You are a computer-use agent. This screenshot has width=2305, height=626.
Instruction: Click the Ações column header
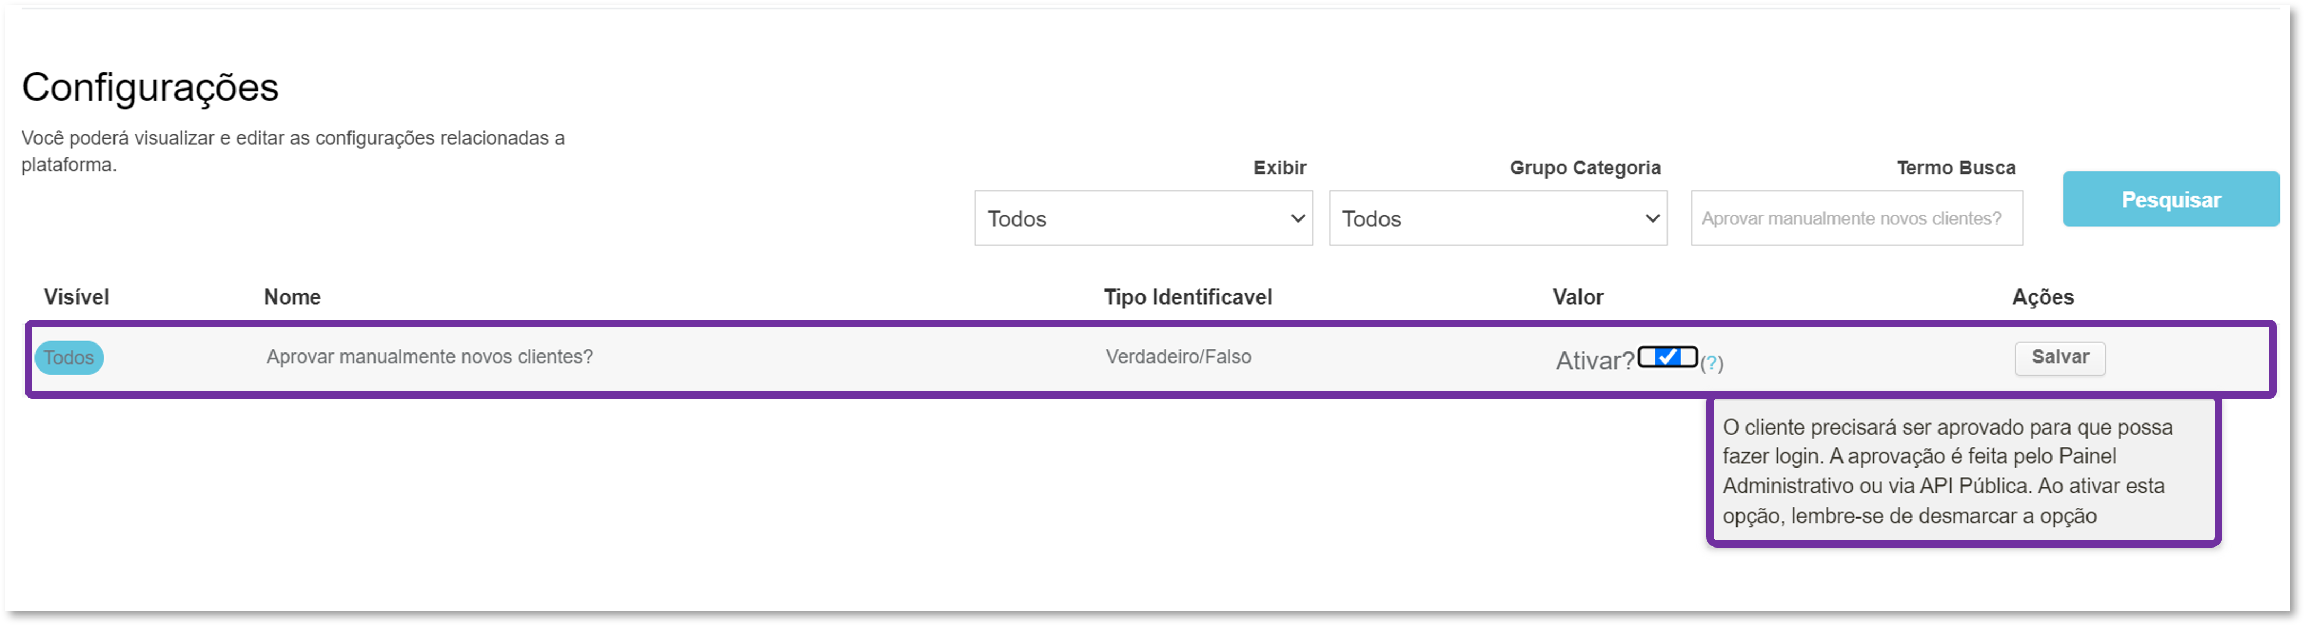[x=2042, y=297]
